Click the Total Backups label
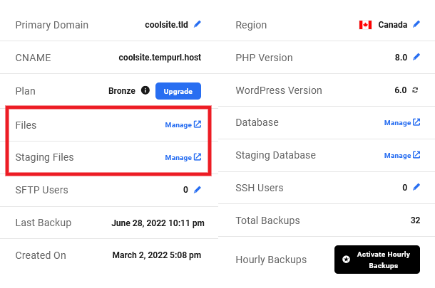The height and width of the screenshot is (288, 435). click(x=267, y=220)
